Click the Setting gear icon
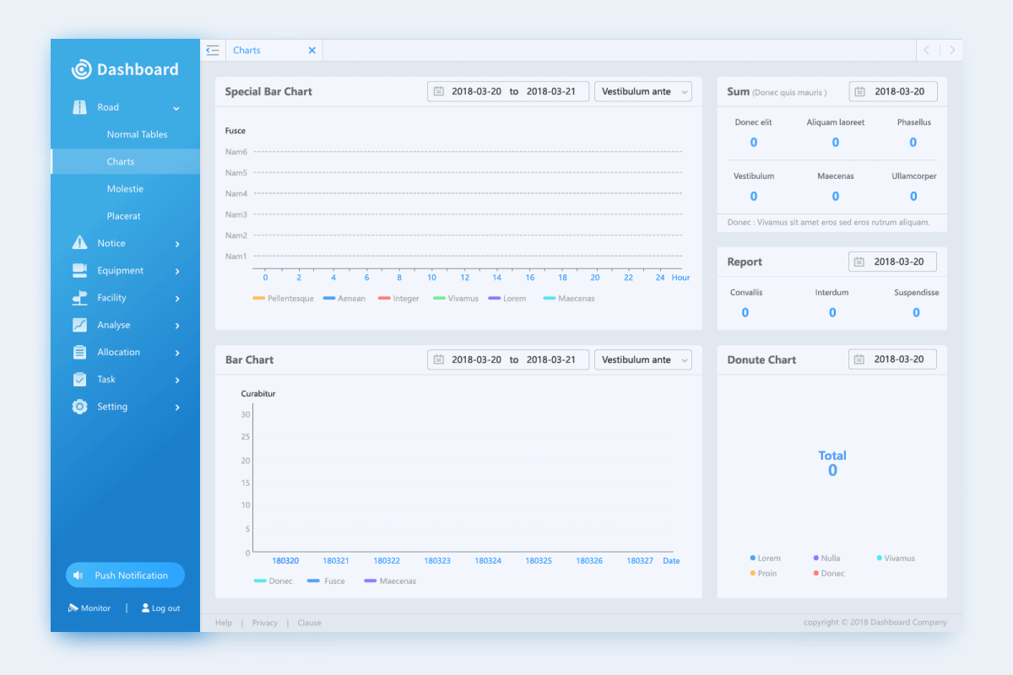The width and height of the screenshot is (1013, 675). [79, 406]
